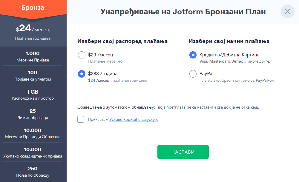The height and width of the screenshot is (182, 299).
Task: Click the 25 Лимит образаца feature
Action: [33, 114]
